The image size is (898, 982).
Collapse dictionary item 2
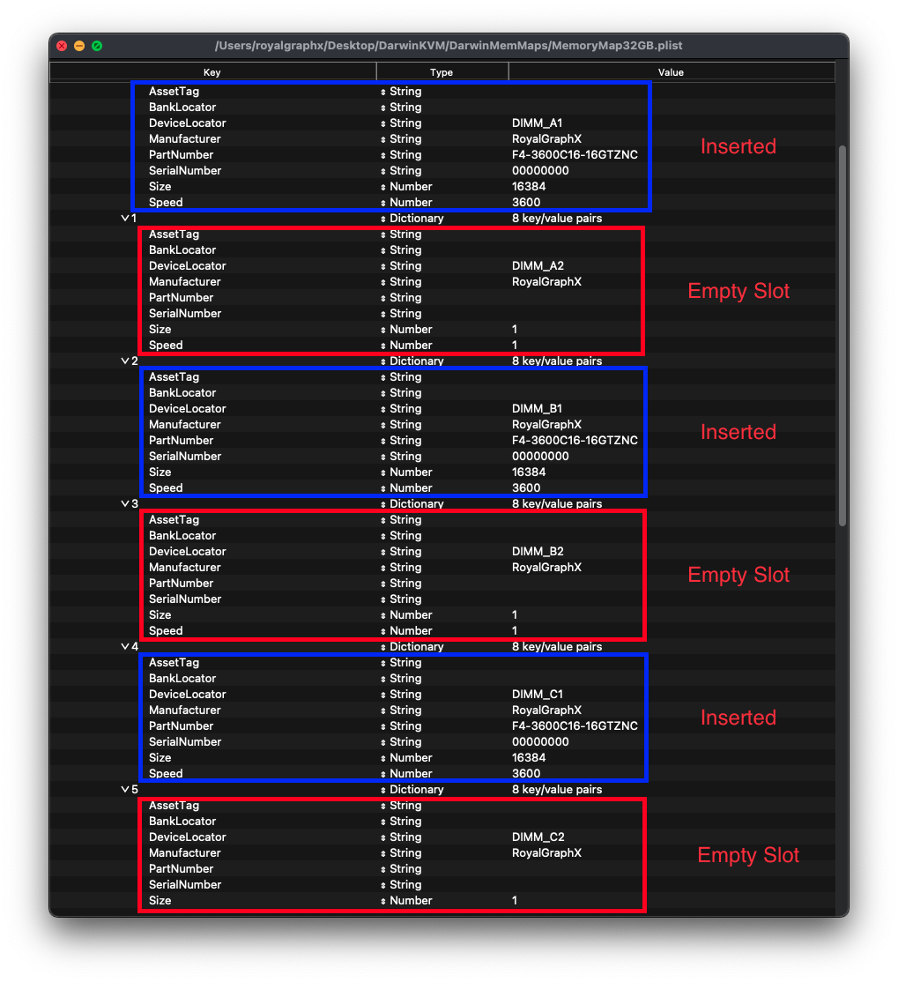(x=124, y=361)
